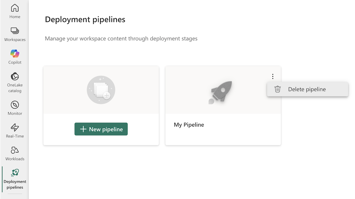The width and height of the screenshot is (355, 199).
Task: Open the Workloads icon
Action: 15,150
